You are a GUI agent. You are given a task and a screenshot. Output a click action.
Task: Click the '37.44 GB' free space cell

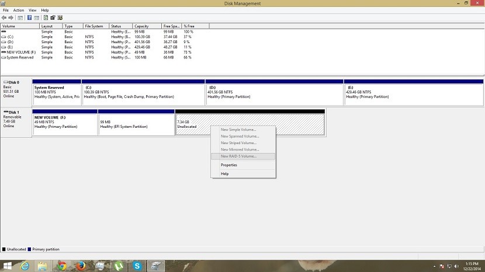point(171,37)
